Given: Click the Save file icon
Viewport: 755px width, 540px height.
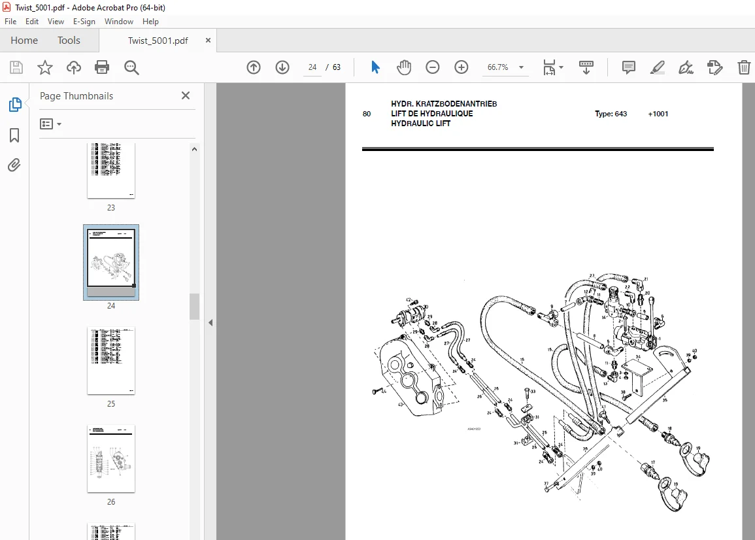Looking at the screenshot, I should tap(16, 67).
